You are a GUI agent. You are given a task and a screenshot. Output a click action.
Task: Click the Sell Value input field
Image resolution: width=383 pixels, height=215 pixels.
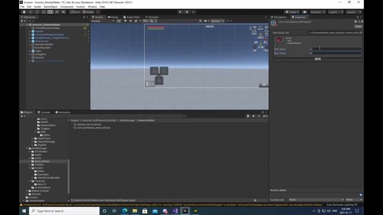coord(335,49)
